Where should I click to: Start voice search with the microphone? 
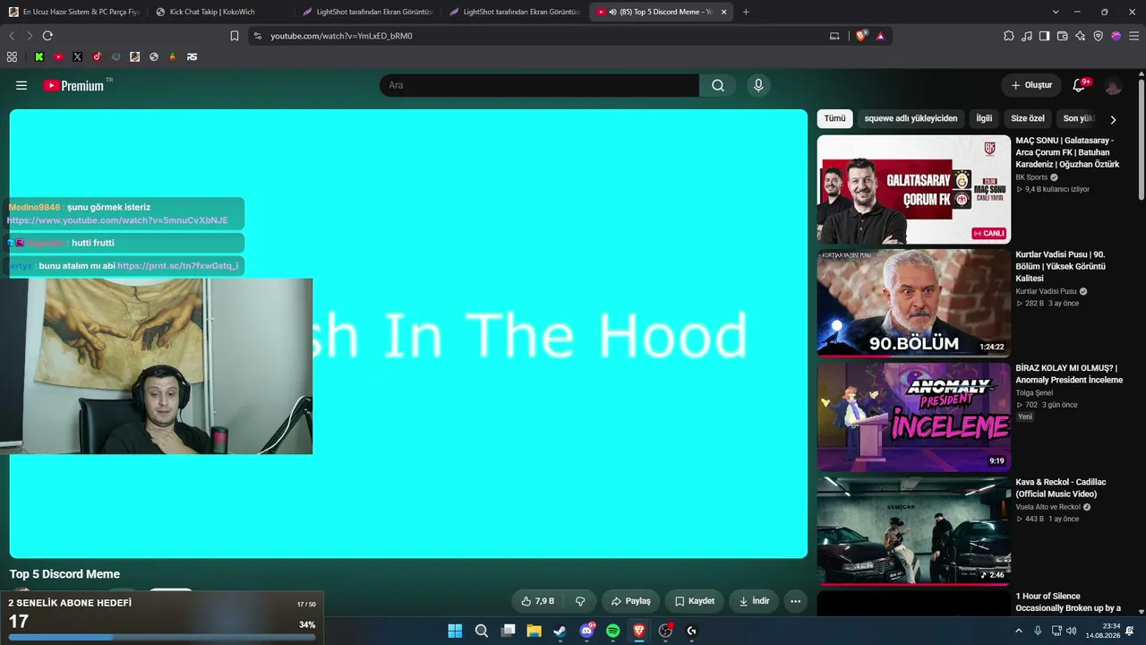pyautogui.click(x=758, y=85)
